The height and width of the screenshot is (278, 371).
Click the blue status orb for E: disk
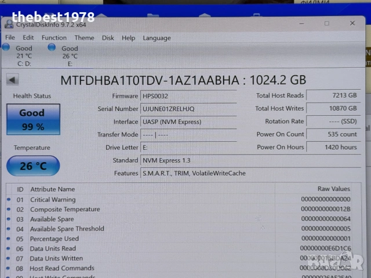click(x=52, y=47)
